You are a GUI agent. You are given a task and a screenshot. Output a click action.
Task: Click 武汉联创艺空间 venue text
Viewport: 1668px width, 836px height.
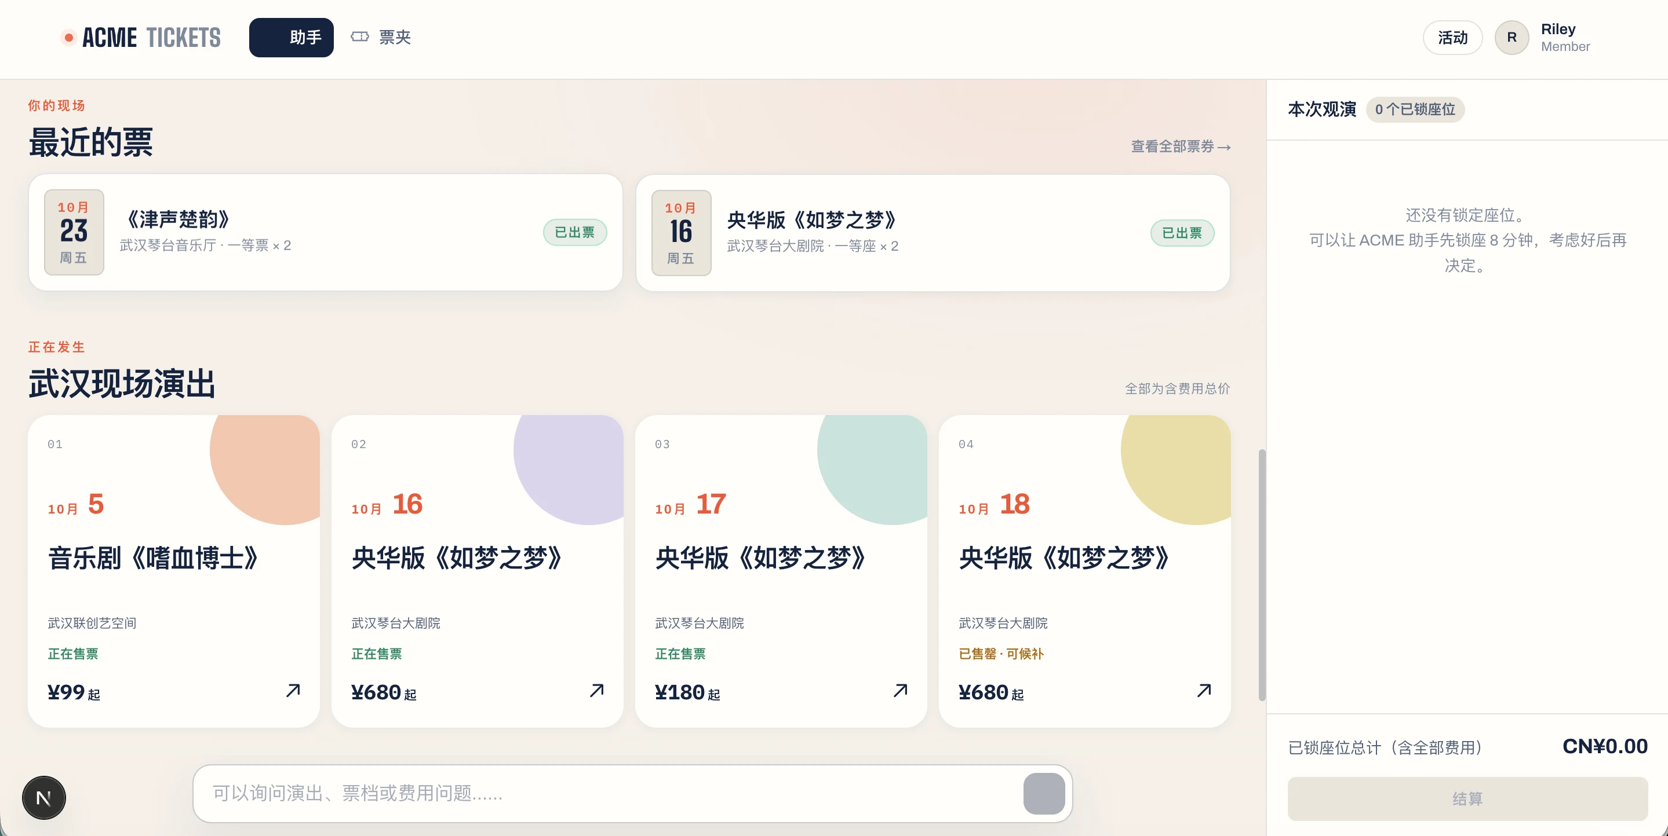pyautogui.click(x=92, y=623)
